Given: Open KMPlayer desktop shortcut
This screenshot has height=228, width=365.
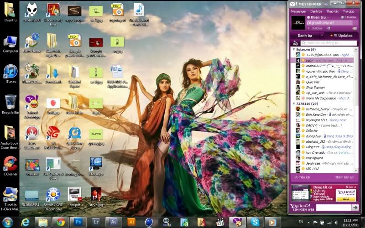Looking at the screenshot, I should coord(95,163).
